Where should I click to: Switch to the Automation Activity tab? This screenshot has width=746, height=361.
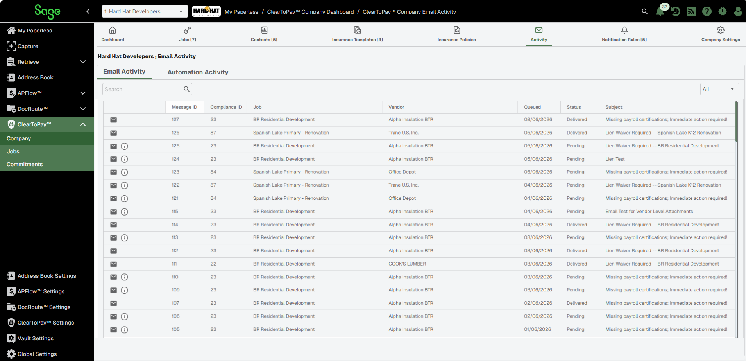[x=198, y=72]
